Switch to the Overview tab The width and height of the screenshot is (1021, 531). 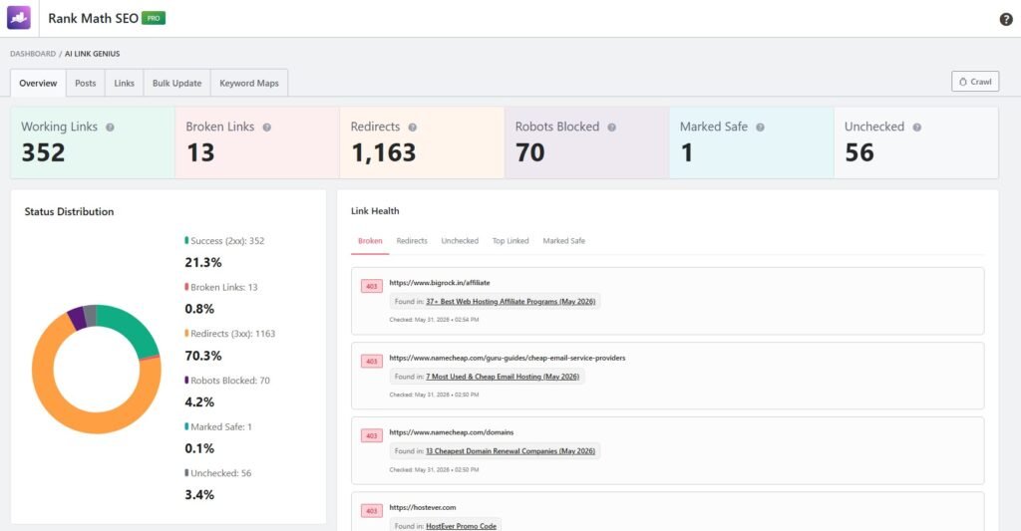38,84
